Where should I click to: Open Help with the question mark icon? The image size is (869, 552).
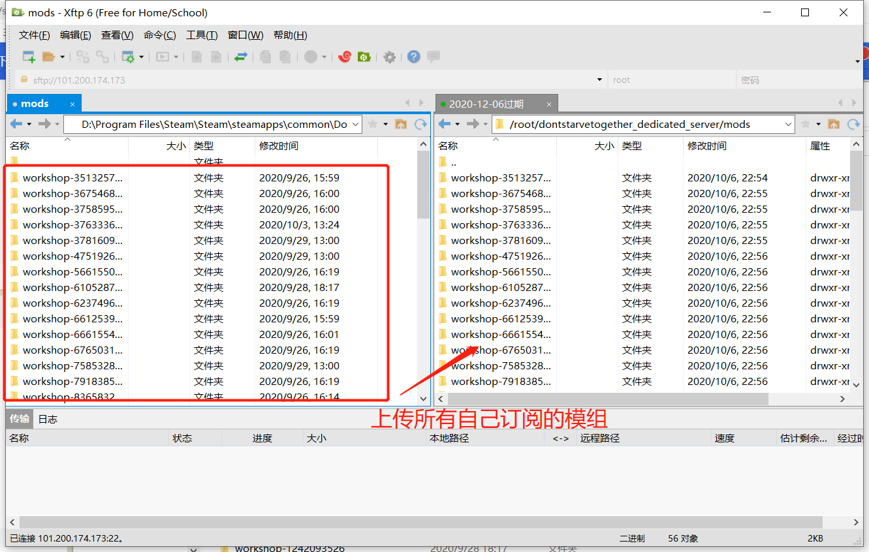[x=413, y=57]
